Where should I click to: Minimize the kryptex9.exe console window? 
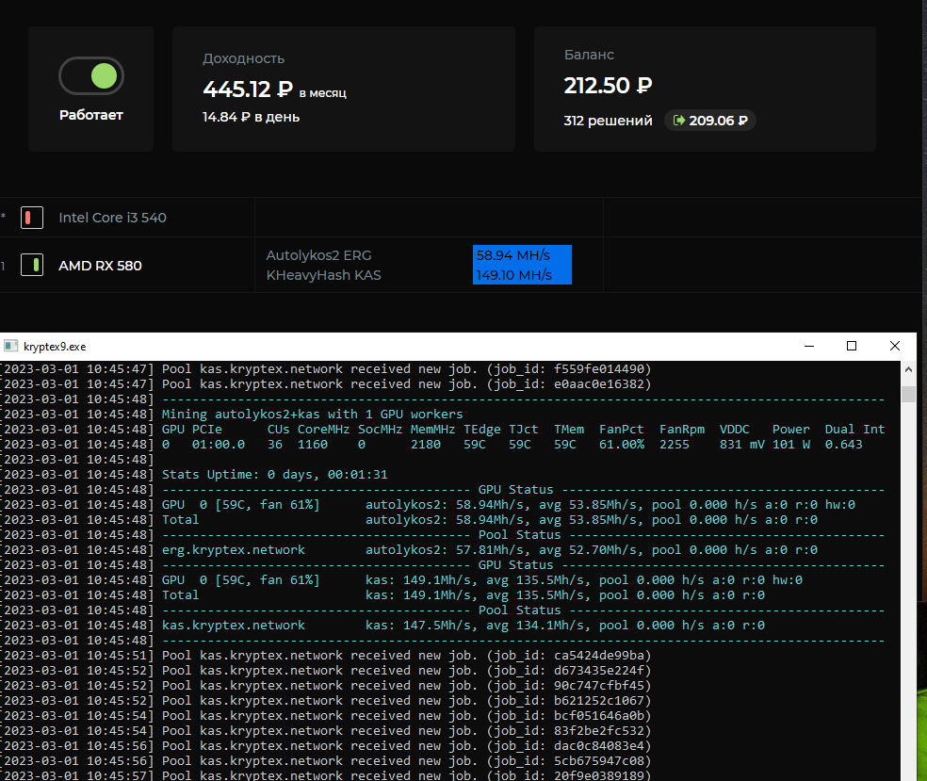(x=809, y=346)
